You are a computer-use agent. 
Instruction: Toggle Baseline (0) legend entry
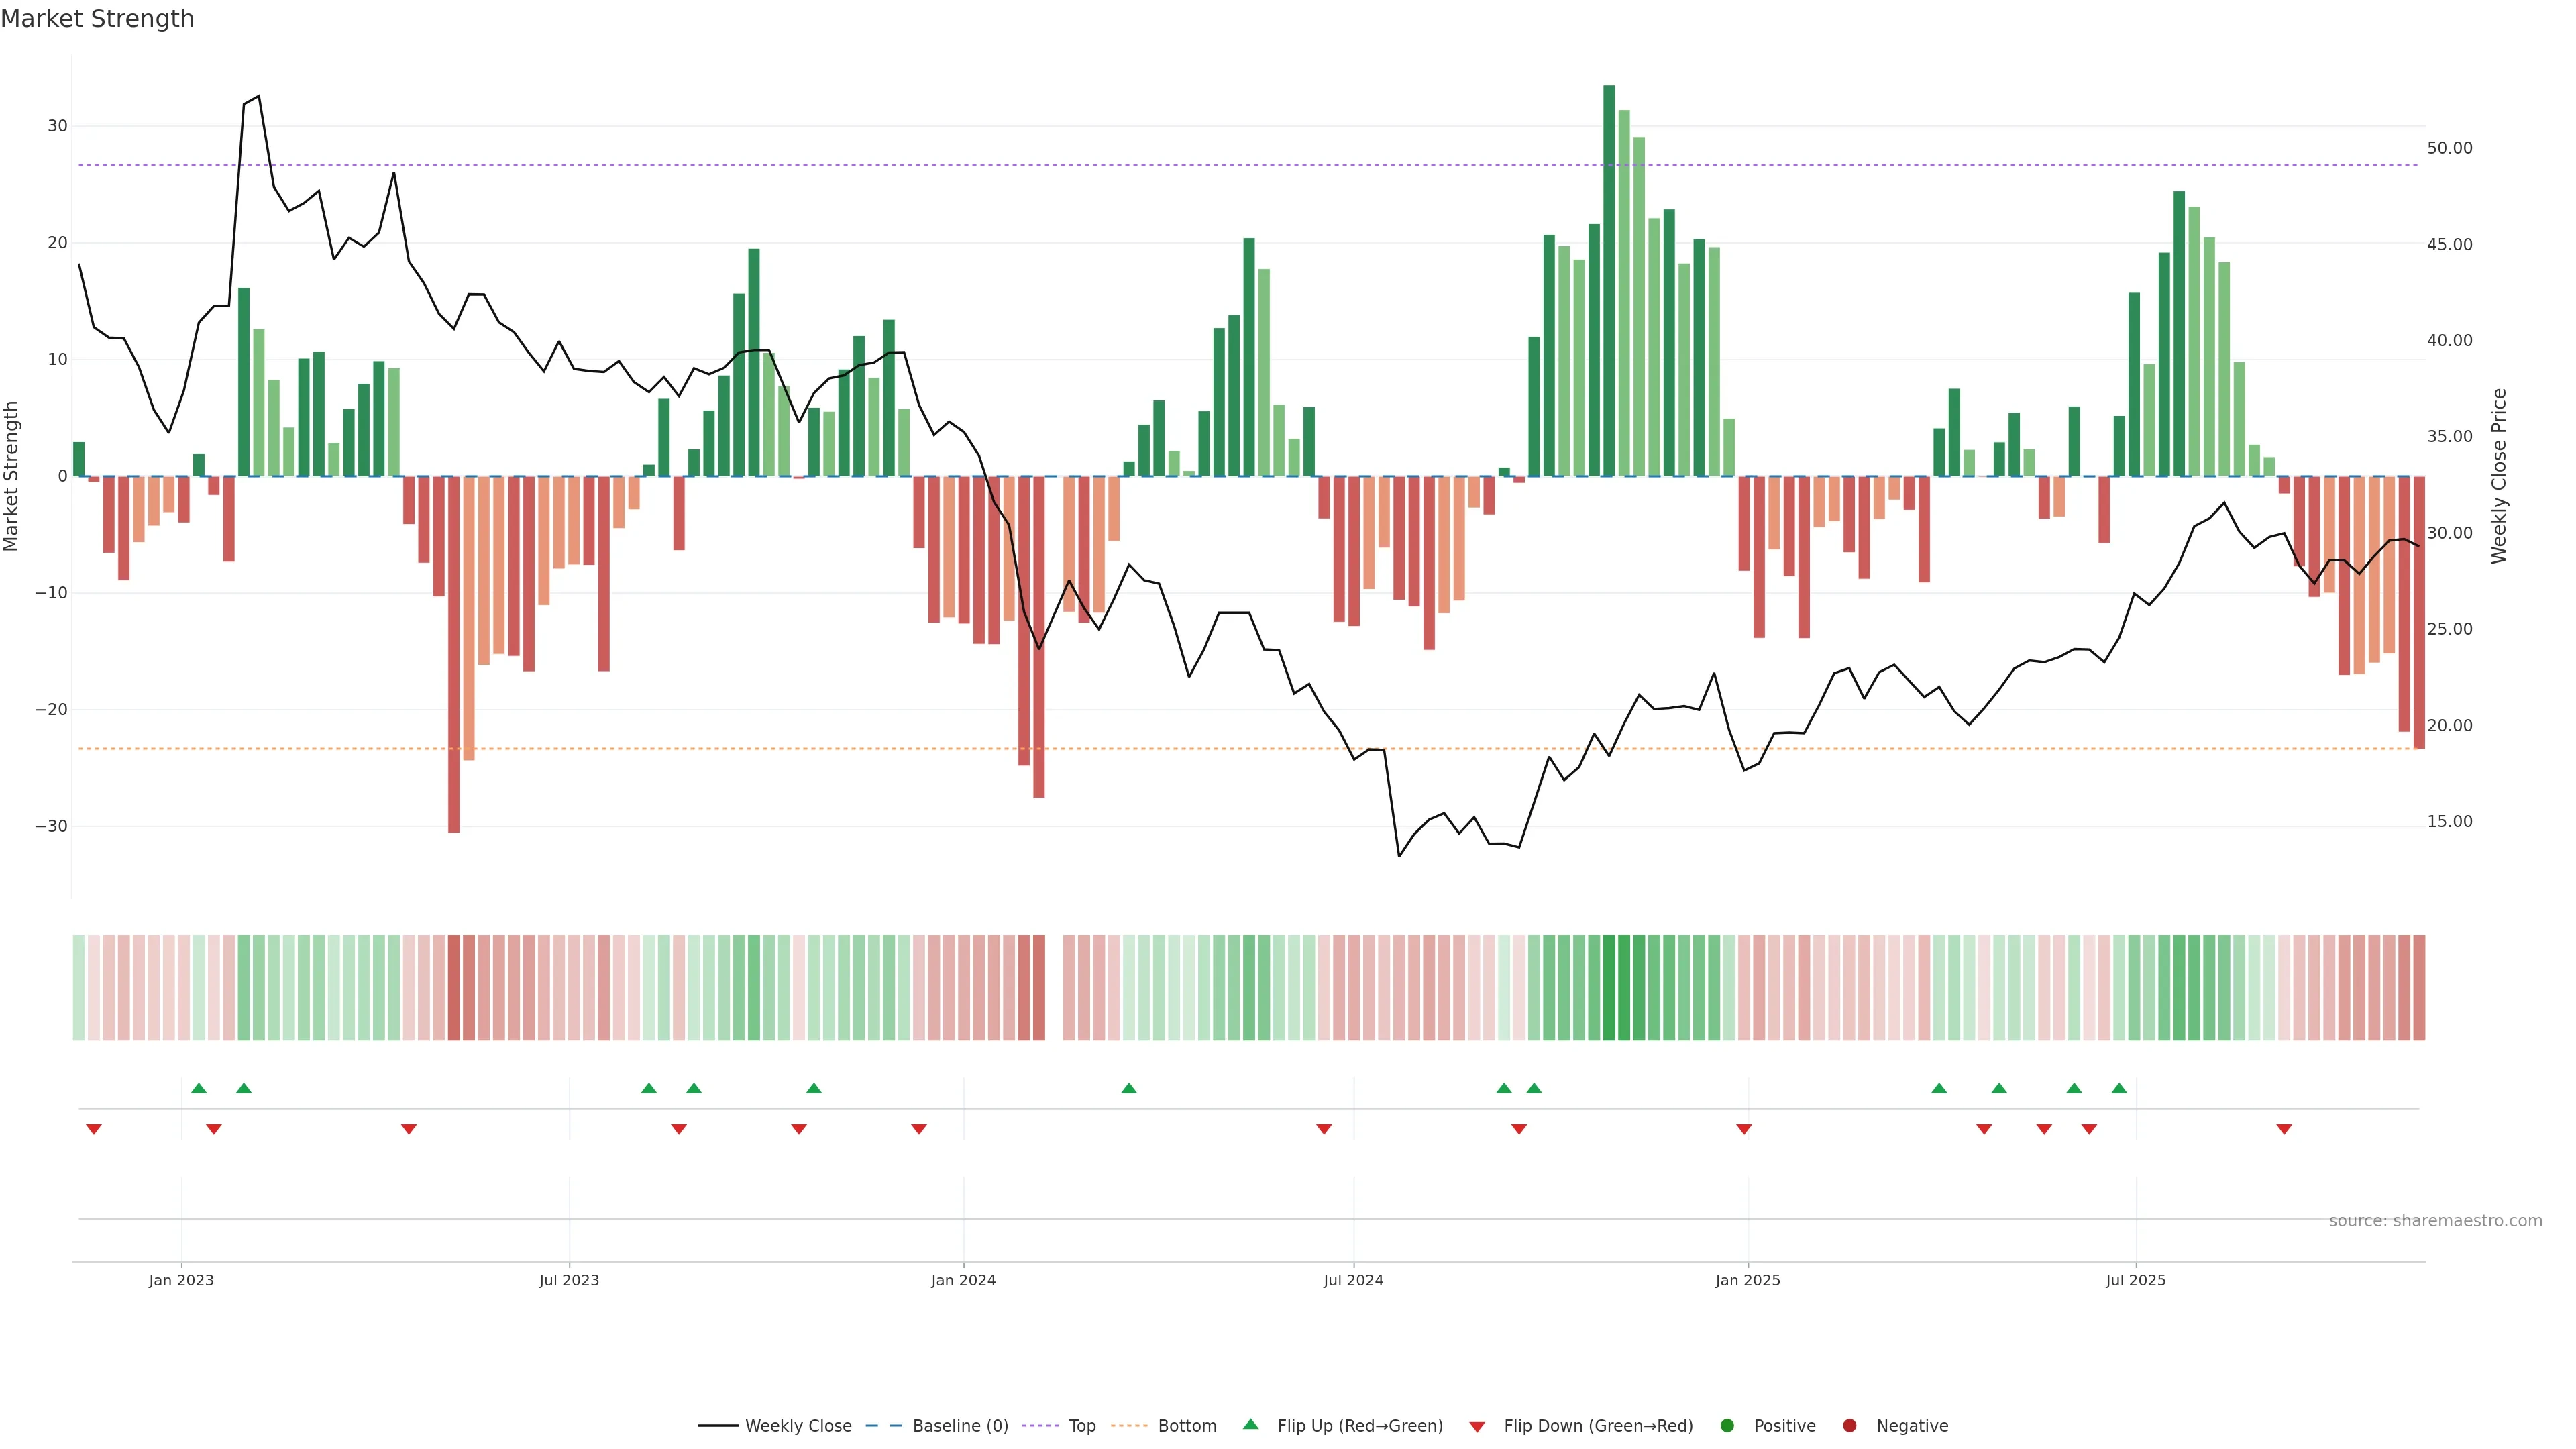pyautogui.click(x=959, y=1426)
